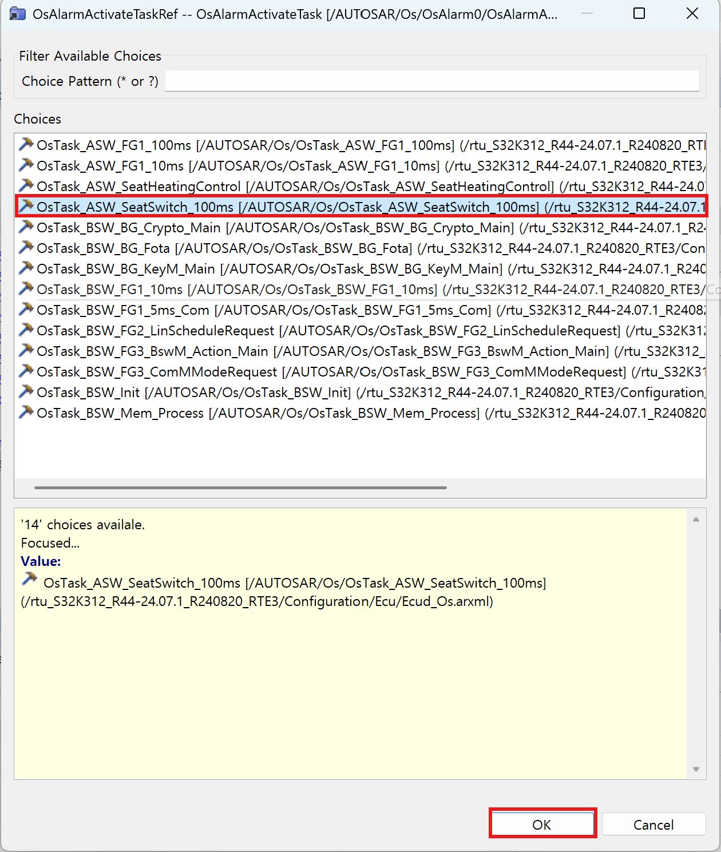Click the Value: label in details pane
This screenshot has height=852, width=721.
click(x=41, y=561)
